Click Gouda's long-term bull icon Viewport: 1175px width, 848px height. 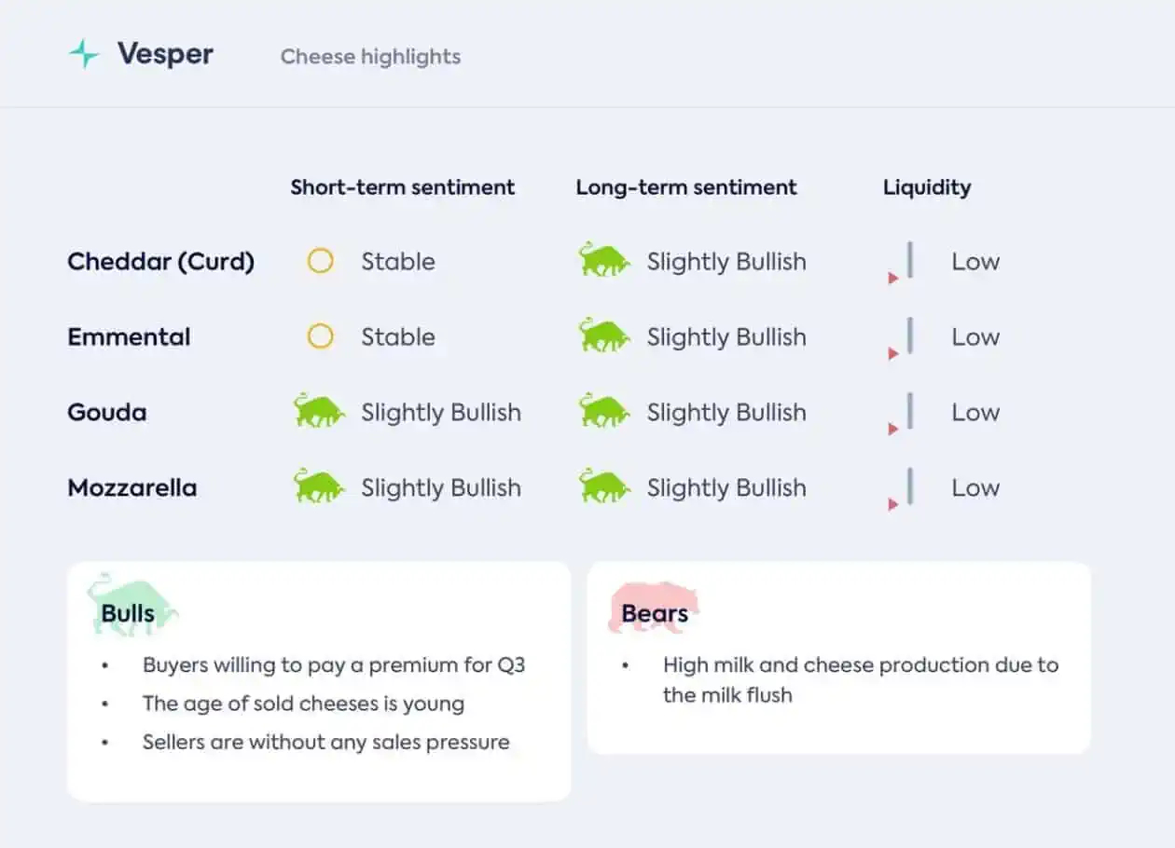click(x=603, y=410)
